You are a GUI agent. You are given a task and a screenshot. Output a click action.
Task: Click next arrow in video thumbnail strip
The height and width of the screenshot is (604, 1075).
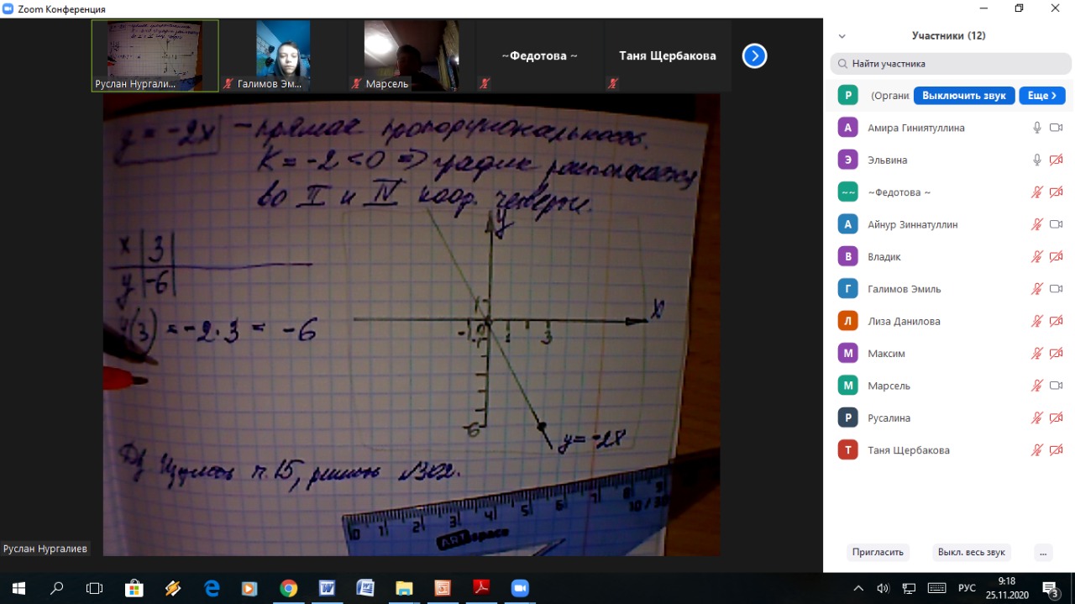coord(754,56)
